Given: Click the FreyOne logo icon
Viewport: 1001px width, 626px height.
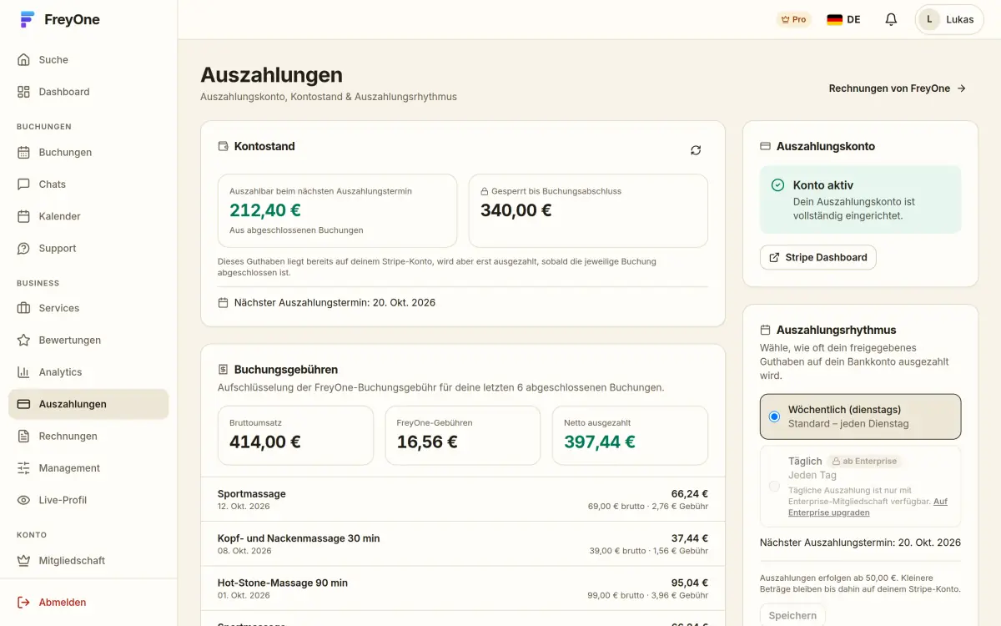Looking at the screenshot, I should click(x=28, y=20).
